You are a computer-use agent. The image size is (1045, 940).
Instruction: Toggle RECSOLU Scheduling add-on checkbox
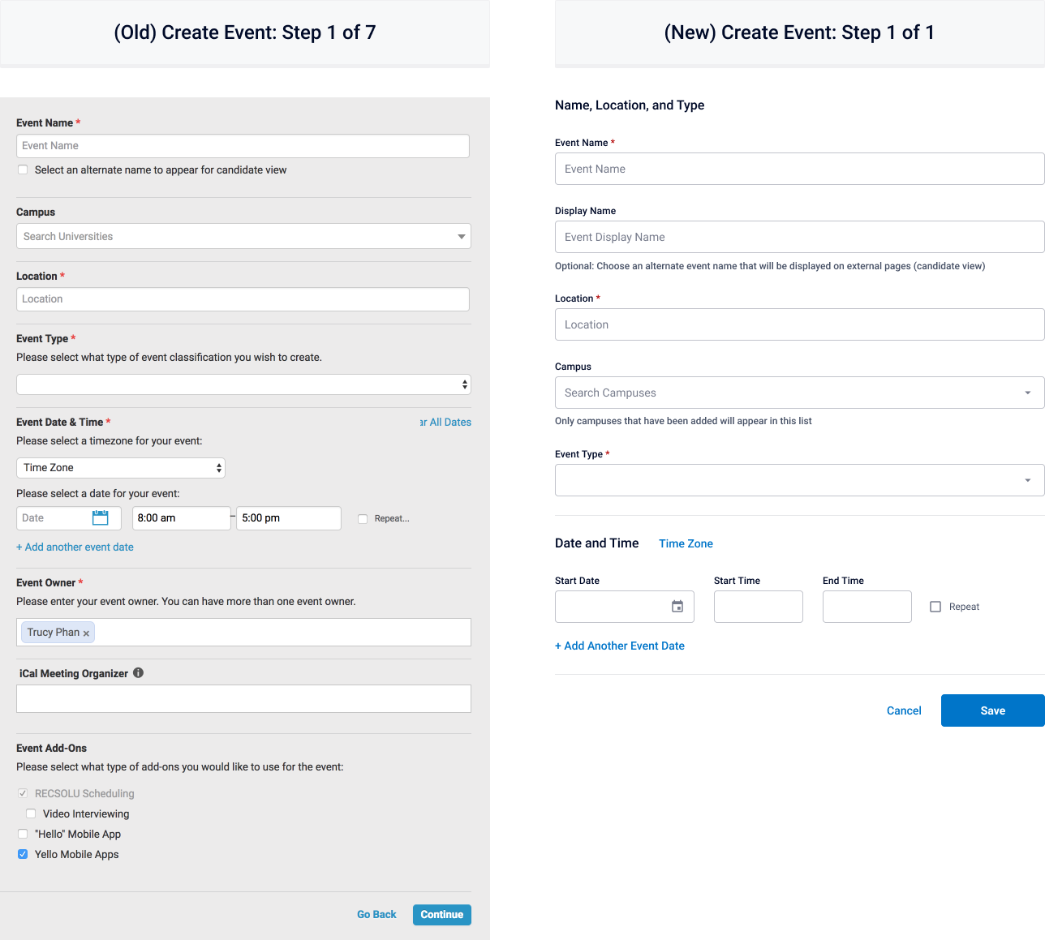(x=23, y=793)
